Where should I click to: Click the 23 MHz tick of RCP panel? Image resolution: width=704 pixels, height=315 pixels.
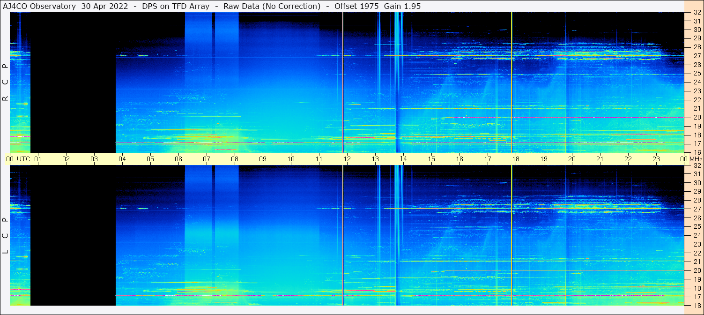[x=697, y=91]
